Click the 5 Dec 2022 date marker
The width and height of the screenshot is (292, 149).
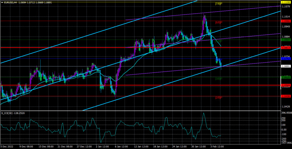(8, 146)
